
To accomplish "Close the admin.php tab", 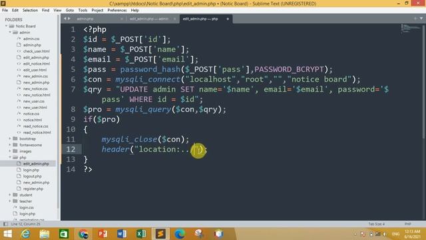I will pyautogui.click(x=121, y=19).
